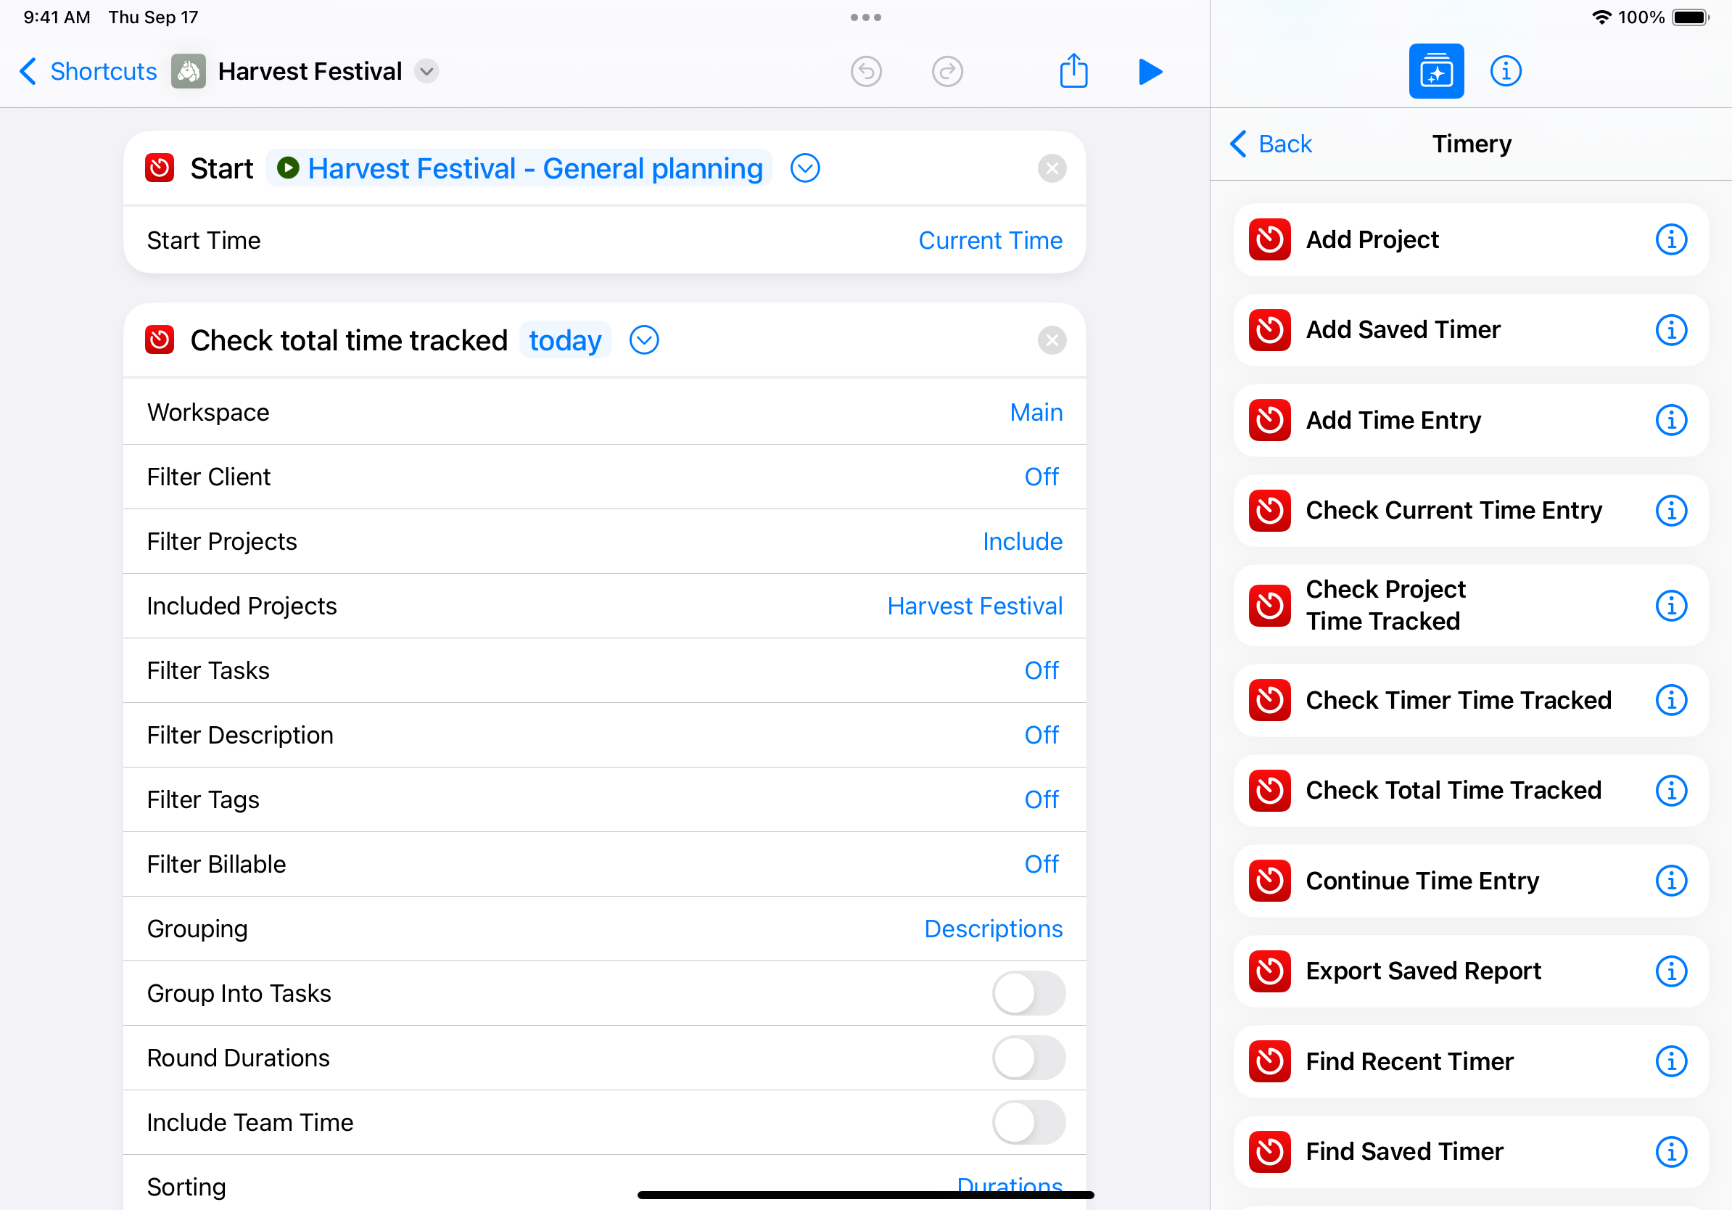The height and width of the screenshot is (1210, 1732).
Task: Change Filter Billable from Off
Action: [1041, 864]
